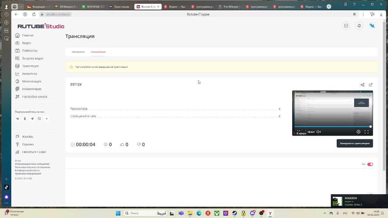Click the player progress bar handle

(370, 127)
